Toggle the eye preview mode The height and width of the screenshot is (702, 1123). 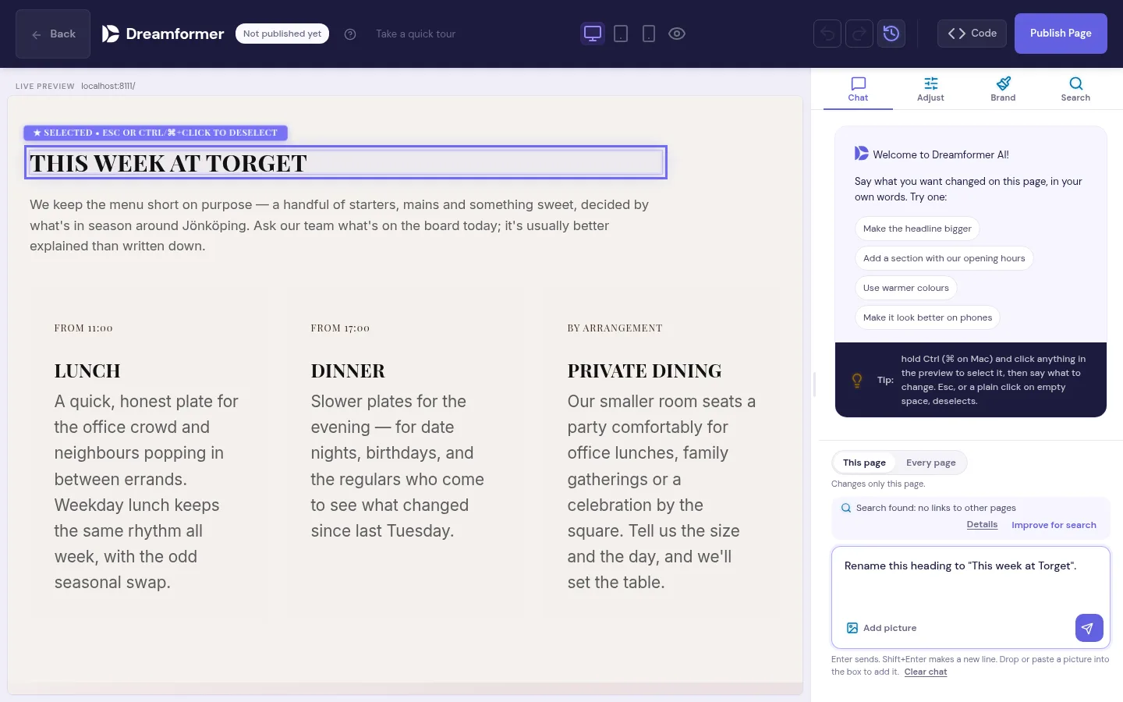click(x=677, y=34)
